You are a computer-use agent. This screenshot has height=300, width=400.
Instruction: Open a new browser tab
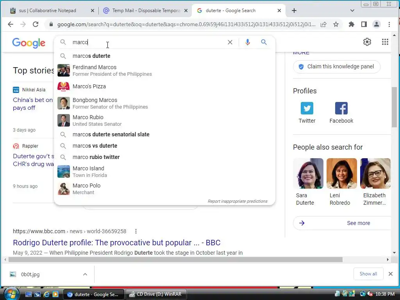pos(294,11)
